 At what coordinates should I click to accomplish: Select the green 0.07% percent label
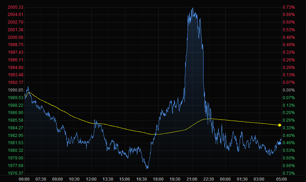289,98
